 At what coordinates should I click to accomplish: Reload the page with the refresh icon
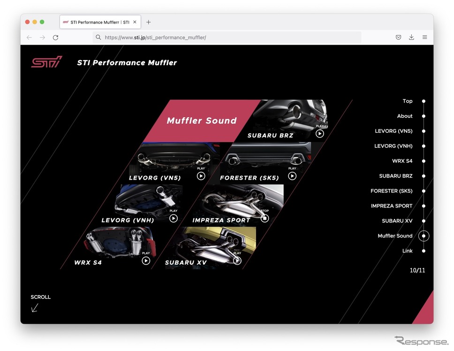coord(56,38)
